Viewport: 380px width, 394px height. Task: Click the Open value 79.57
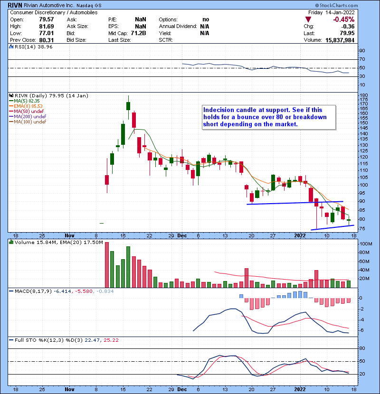47,19
